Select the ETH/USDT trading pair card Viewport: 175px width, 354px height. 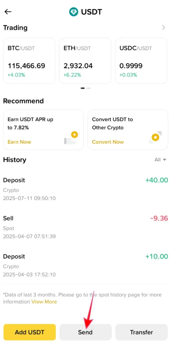click(85, 61)
